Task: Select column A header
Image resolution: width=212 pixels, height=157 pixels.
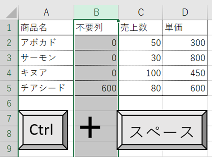Action: tap(46, 12)
